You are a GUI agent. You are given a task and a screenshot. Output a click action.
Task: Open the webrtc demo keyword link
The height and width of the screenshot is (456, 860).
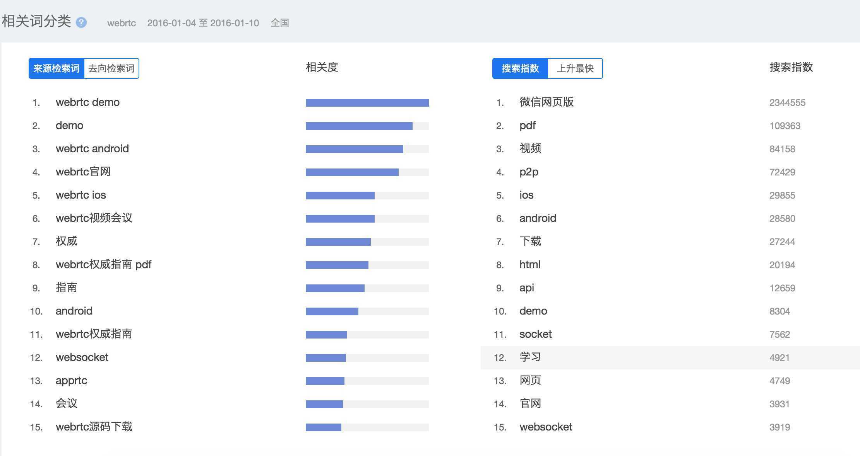coord(87,102)
